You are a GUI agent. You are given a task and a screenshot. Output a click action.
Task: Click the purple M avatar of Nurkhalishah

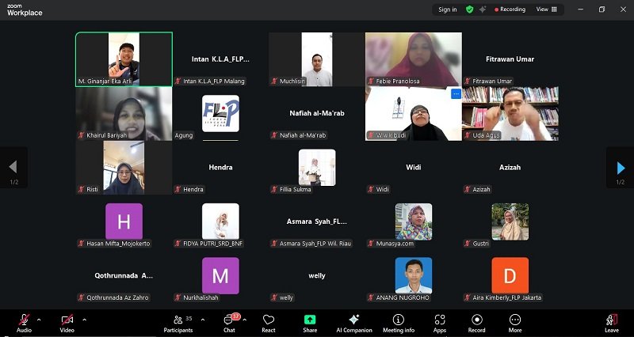coord(220,275)
